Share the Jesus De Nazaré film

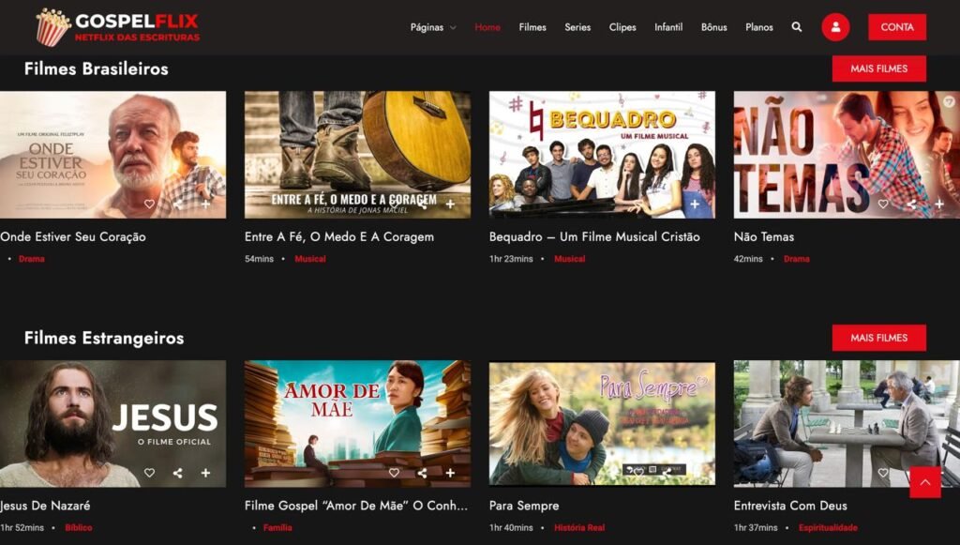(x=177, y=473)
